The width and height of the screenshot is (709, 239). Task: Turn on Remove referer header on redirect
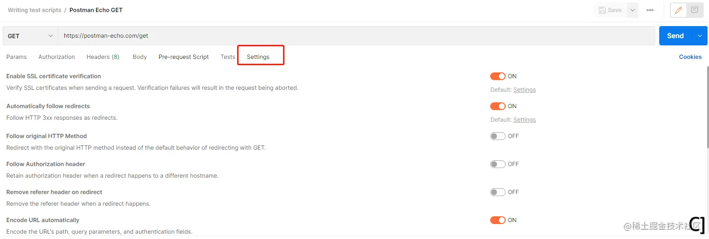[x=497, y=192]
